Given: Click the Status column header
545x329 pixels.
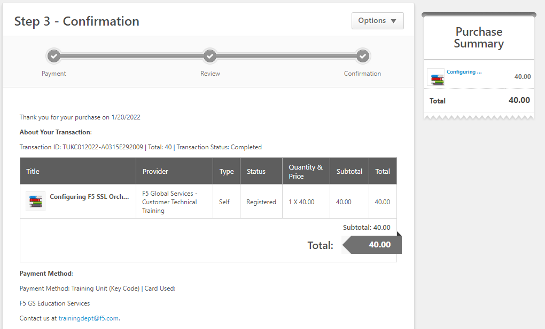Looking at the screenshot, I should 261,171.
